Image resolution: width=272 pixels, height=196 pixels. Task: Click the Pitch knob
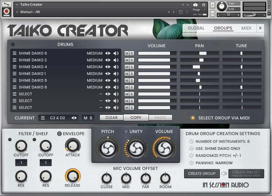[108, 148]
